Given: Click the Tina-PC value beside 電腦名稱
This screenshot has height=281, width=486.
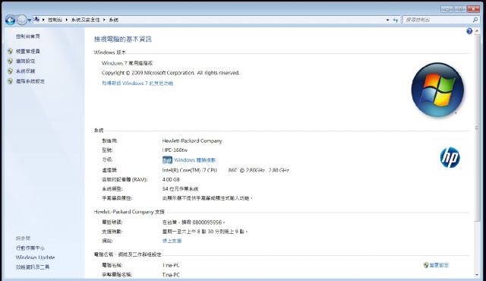Looking at the screenshot, I should click(171, 265).
